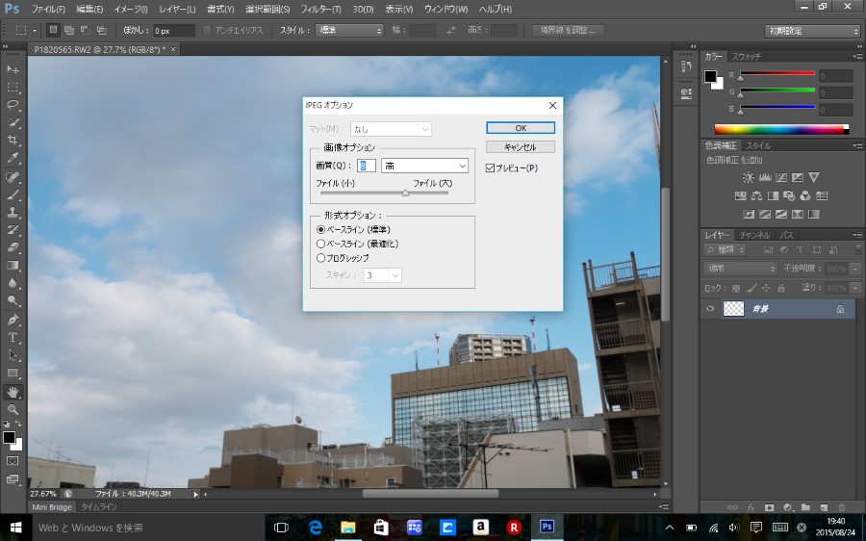The width and height of the screenshot is (866, 541).
Task: Open the 初期設定 workspace dropdown
Action: 813,31
